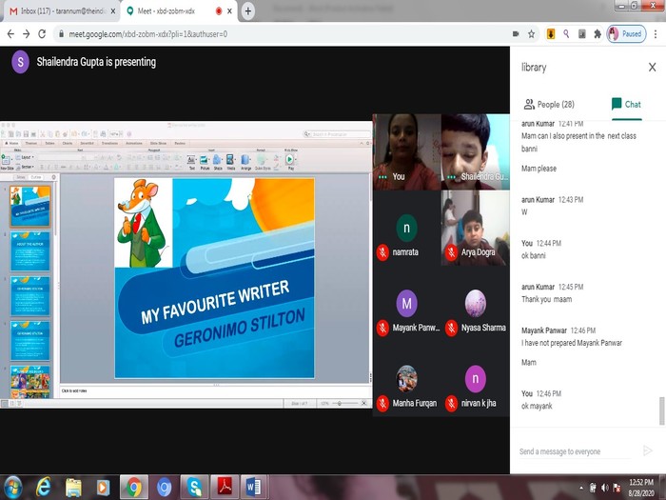This screenshot has width=666, height=500.
Task: Switch to the People (28) tab
Action: tap(549, 104)
